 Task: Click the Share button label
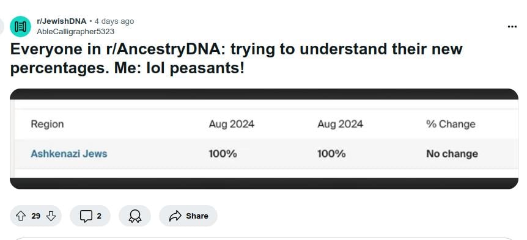pyautogui.click(x=197, y=216)
